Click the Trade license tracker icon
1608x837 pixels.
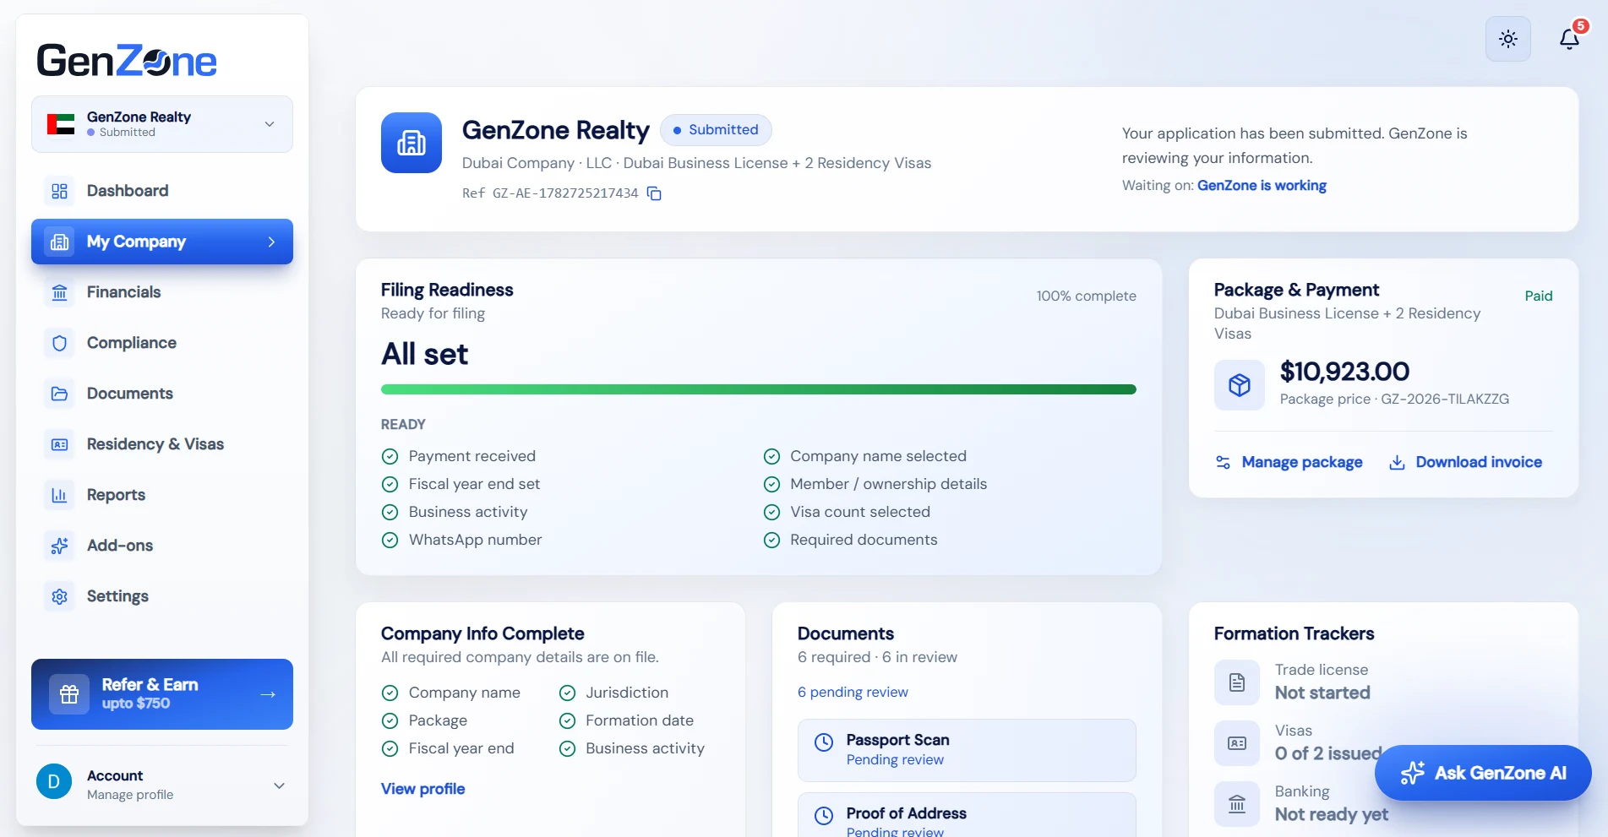(x=1237, y=682)
